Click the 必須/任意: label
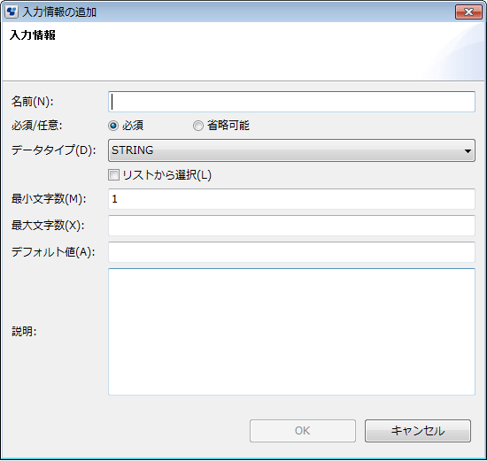The image size is (487, 461). coord(36,126)
